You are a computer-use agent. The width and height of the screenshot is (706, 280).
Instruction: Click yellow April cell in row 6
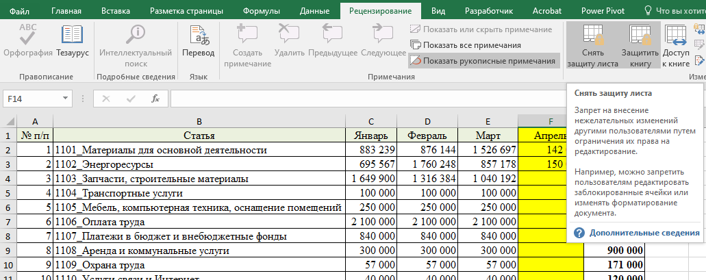pyautogui.click(x=542, y=207)
